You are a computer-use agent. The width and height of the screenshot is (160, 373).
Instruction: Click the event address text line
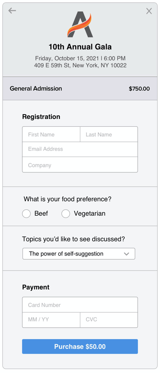tap(80, 65)
